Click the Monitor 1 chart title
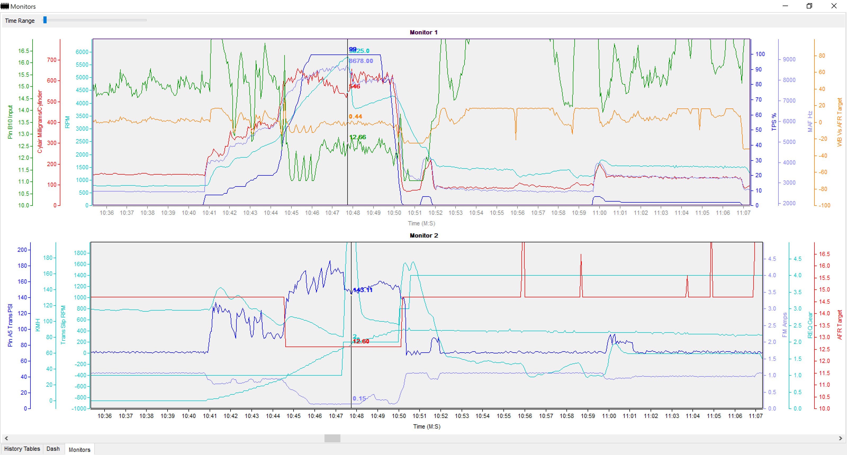The image size is (847, 455). [424, 32]
